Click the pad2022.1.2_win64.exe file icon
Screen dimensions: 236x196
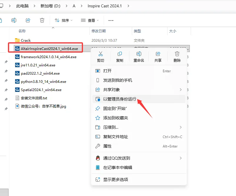17,73
